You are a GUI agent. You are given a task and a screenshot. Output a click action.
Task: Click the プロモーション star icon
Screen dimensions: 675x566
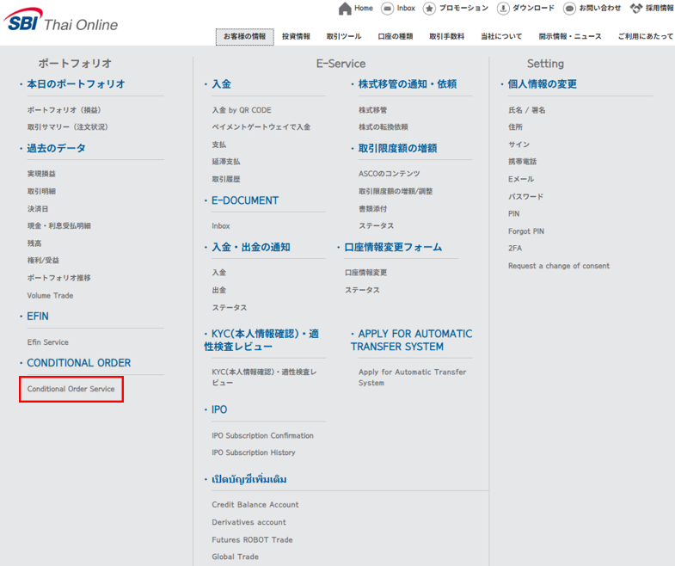pos(429,9)
